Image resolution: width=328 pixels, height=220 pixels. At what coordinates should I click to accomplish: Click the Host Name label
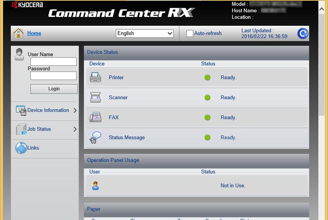coord(245,11)
